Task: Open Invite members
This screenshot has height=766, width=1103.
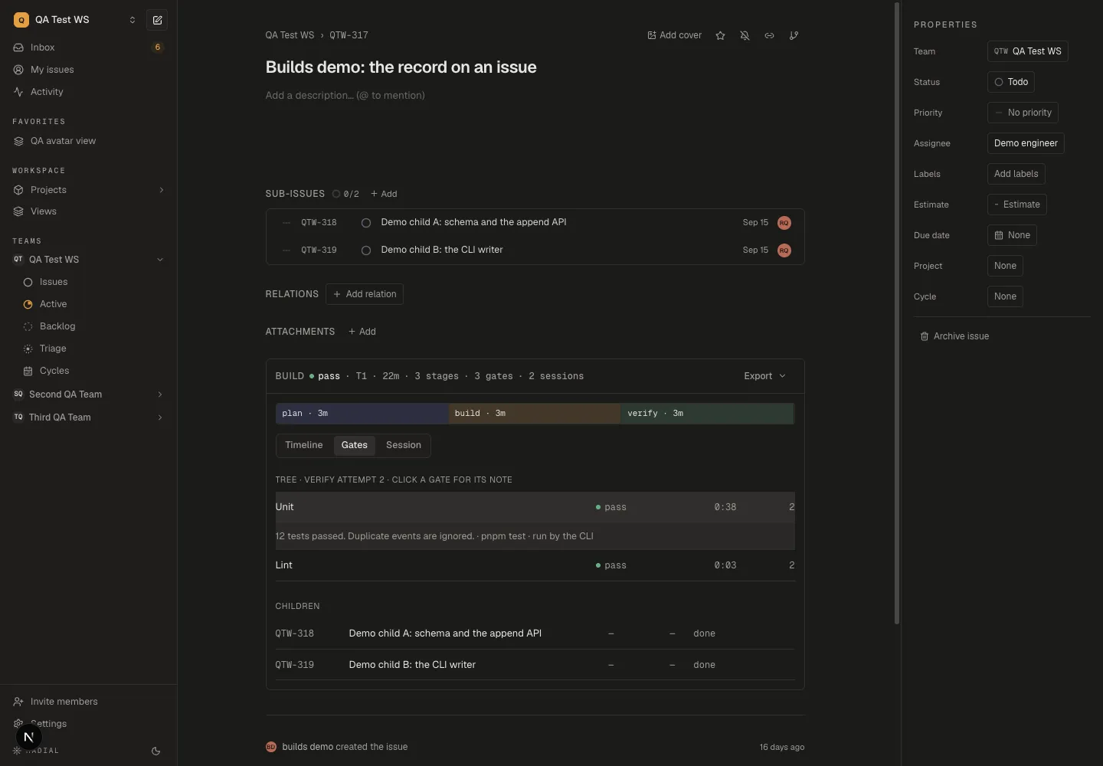Action: point(88,702)
